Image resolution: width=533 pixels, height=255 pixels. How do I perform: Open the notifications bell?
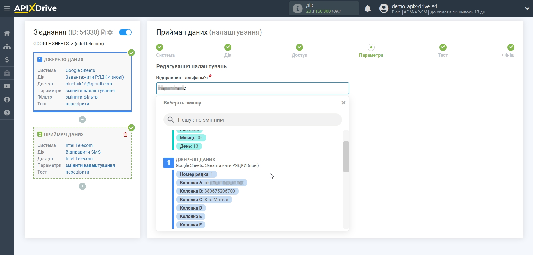click(368, 9)
